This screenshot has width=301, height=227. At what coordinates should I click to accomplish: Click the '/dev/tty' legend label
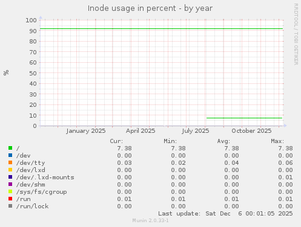pyautogui.click(x=30, y=162)
